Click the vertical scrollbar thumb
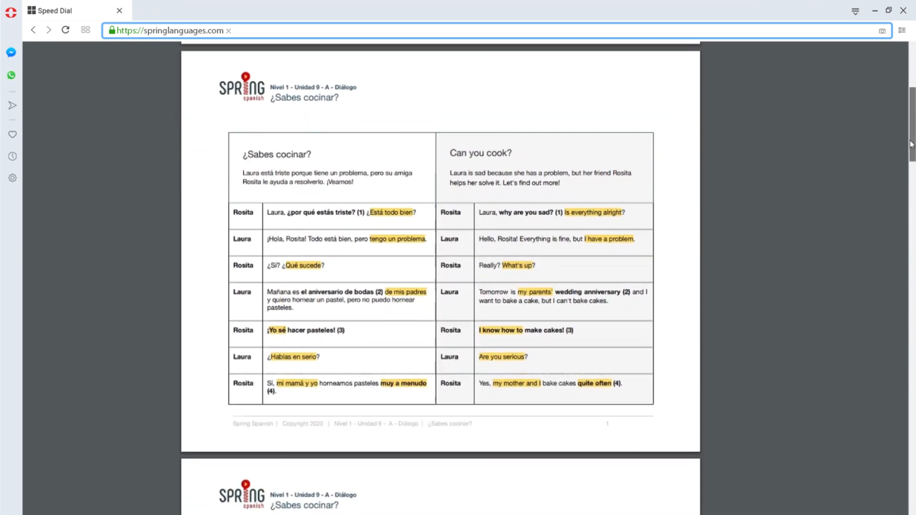This screenshot has height=515, width=916. coord(912,124)
